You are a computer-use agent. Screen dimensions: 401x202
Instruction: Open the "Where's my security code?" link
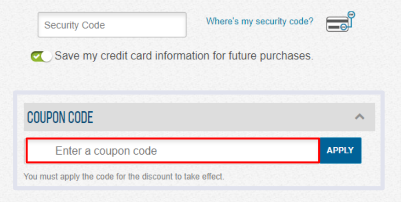pyautogui.click(x=260, y=21)
